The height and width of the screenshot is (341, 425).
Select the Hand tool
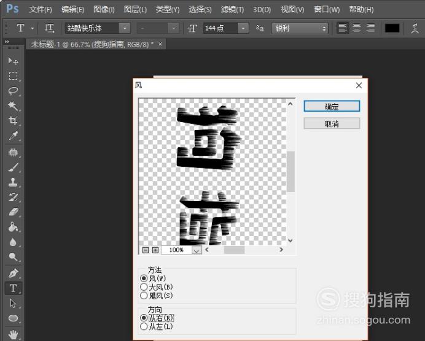click(13, 334)
